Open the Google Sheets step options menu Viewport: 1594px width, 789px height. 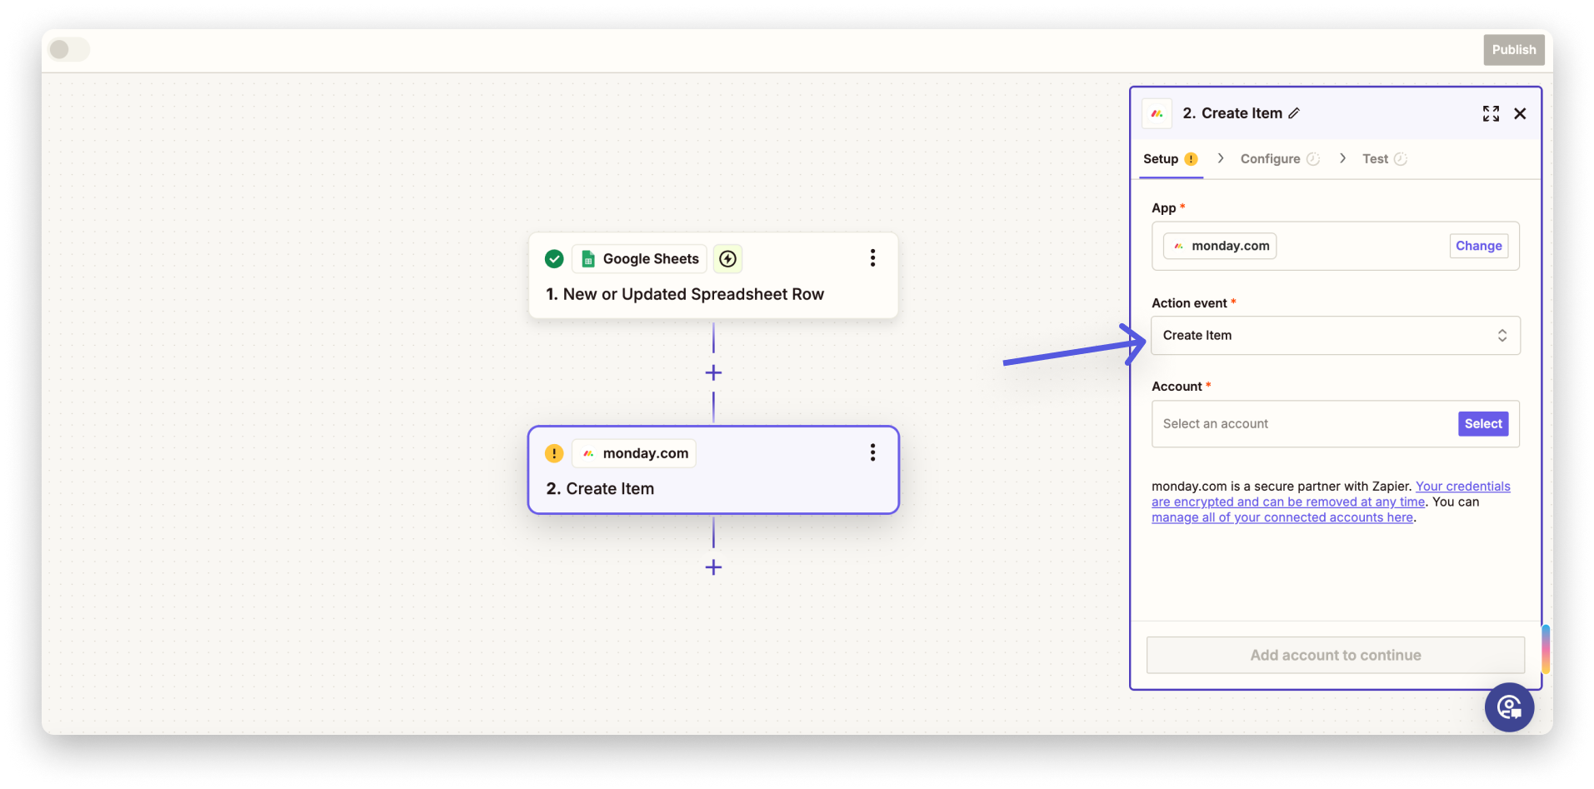pos(872,258)
